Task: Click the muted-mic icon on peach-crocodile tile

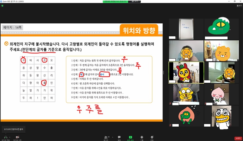Action: click(x=170, y=125)
